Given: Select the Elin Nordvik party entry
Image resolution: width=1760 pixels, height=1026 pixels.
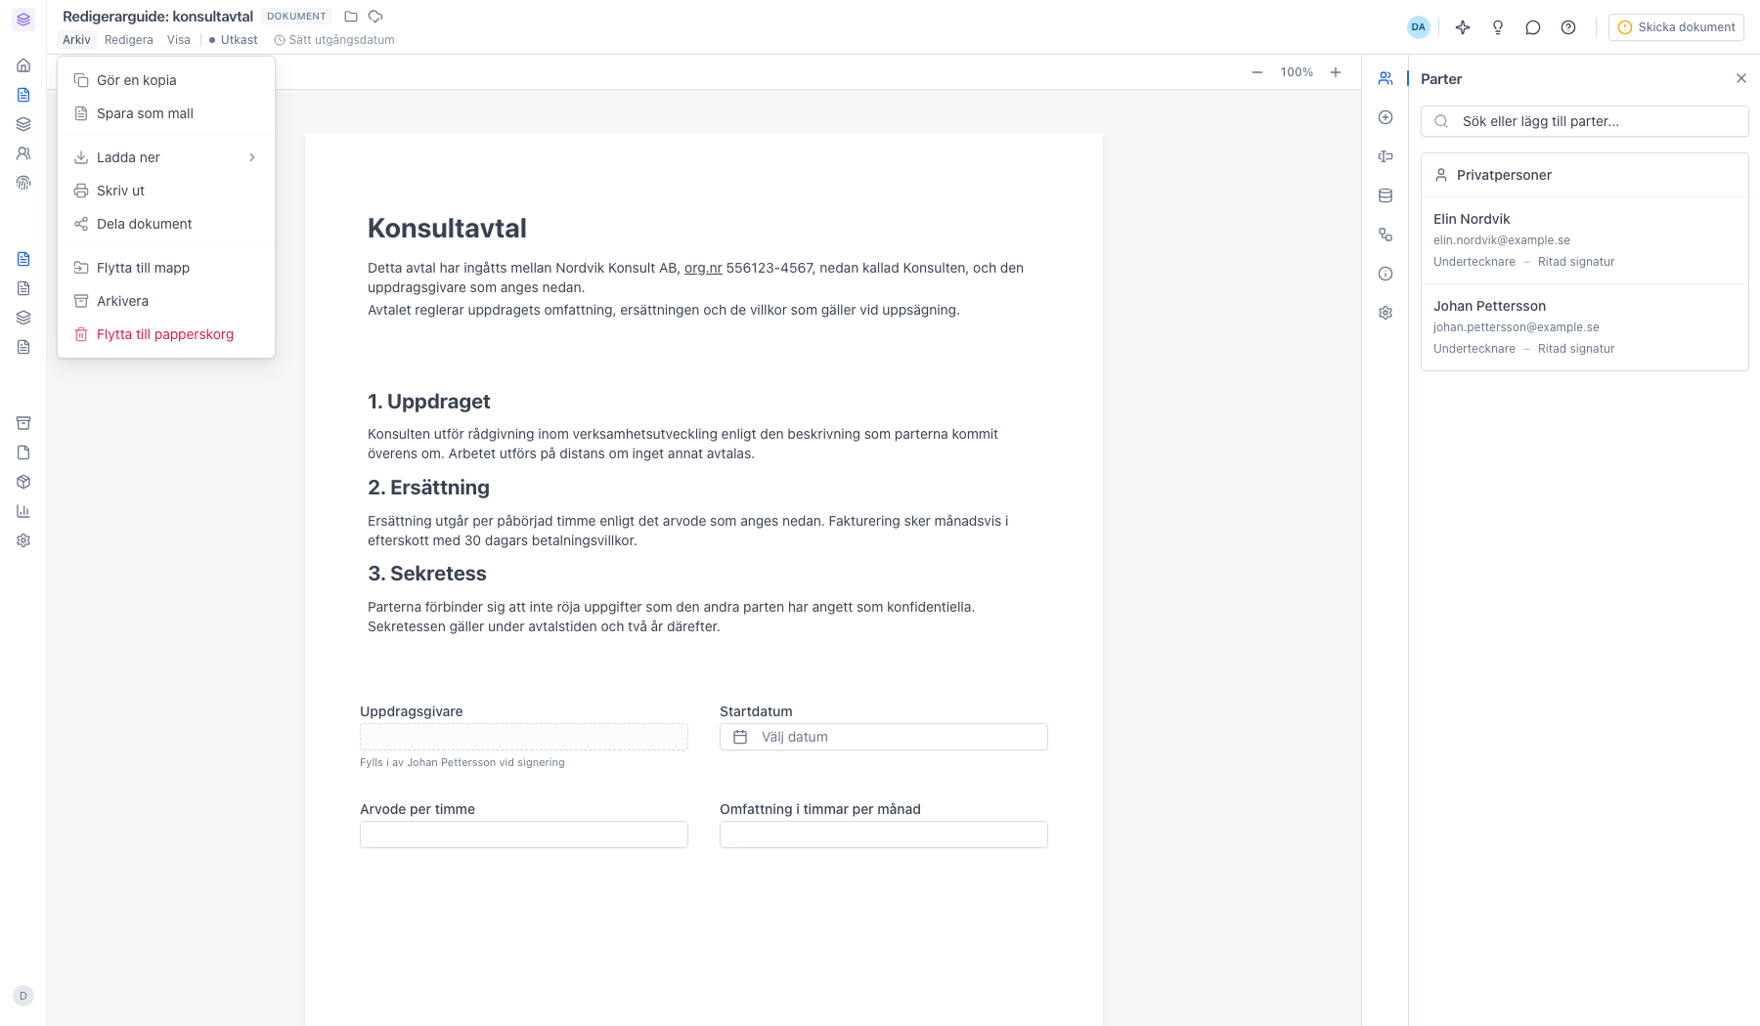Looking at the screenshot, I should [1584, 240].
